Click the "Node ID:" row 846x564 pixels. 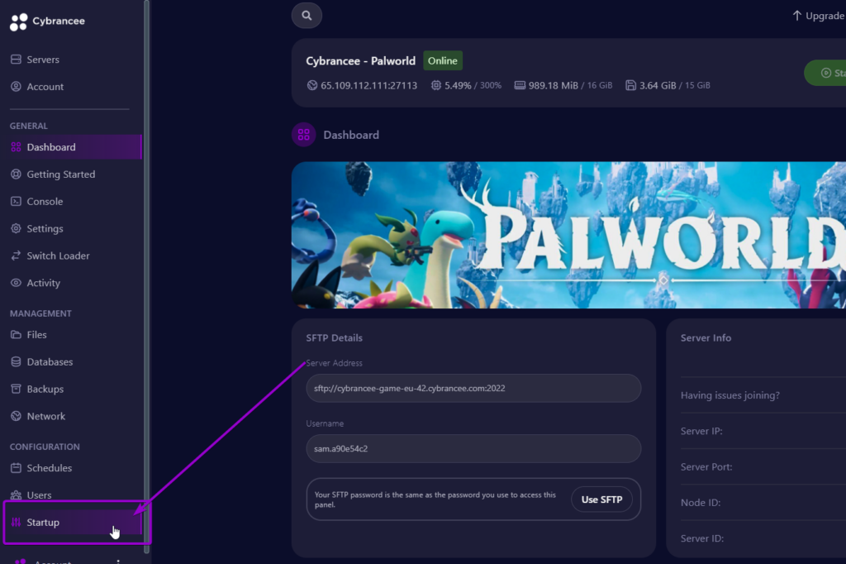pos(763,503)
